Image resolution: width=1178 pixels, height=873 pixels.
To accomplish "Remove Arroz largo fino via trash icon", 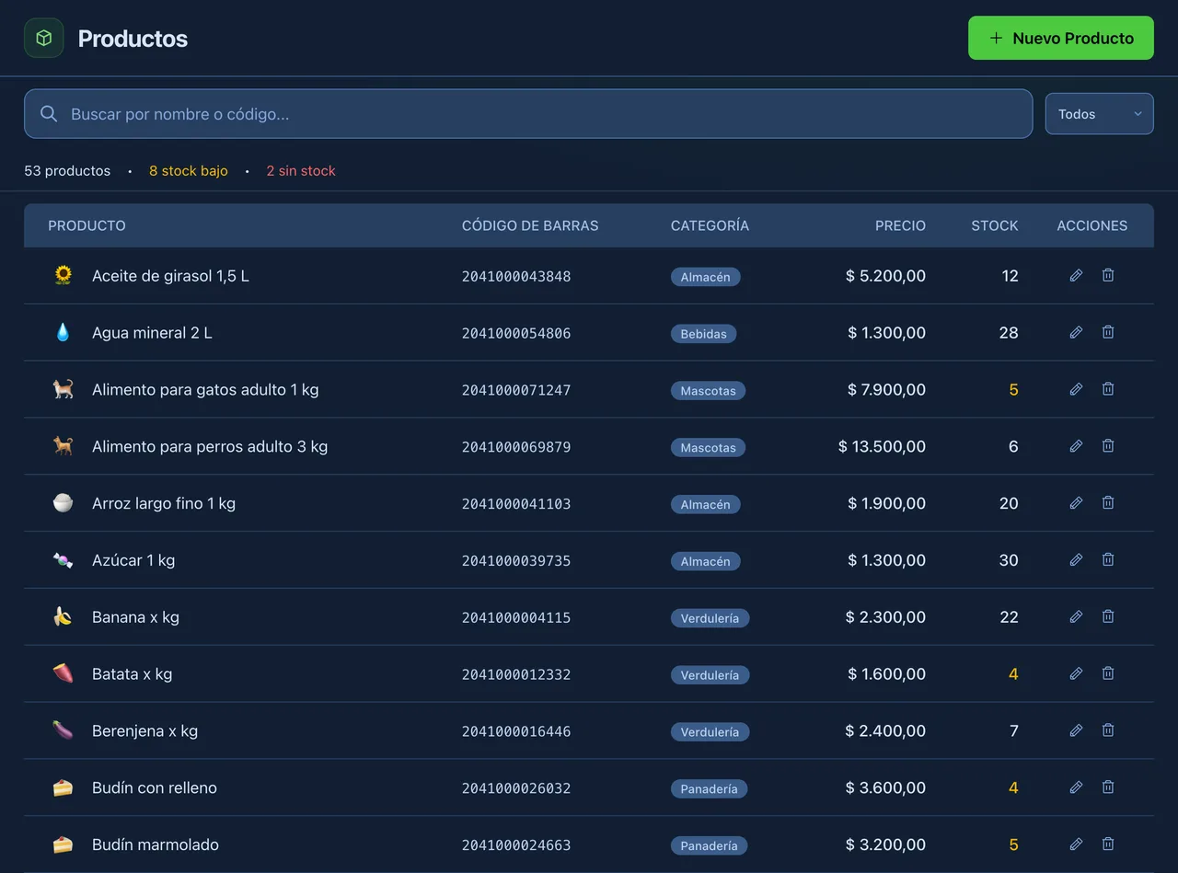I will [x=1108, y=503].
